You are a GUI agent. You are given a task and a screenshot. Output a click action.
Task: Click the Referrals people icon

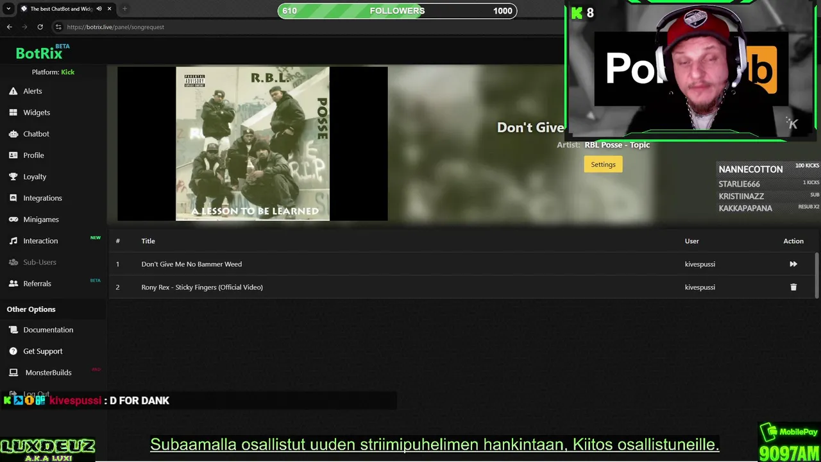click(x=13, y=284)
